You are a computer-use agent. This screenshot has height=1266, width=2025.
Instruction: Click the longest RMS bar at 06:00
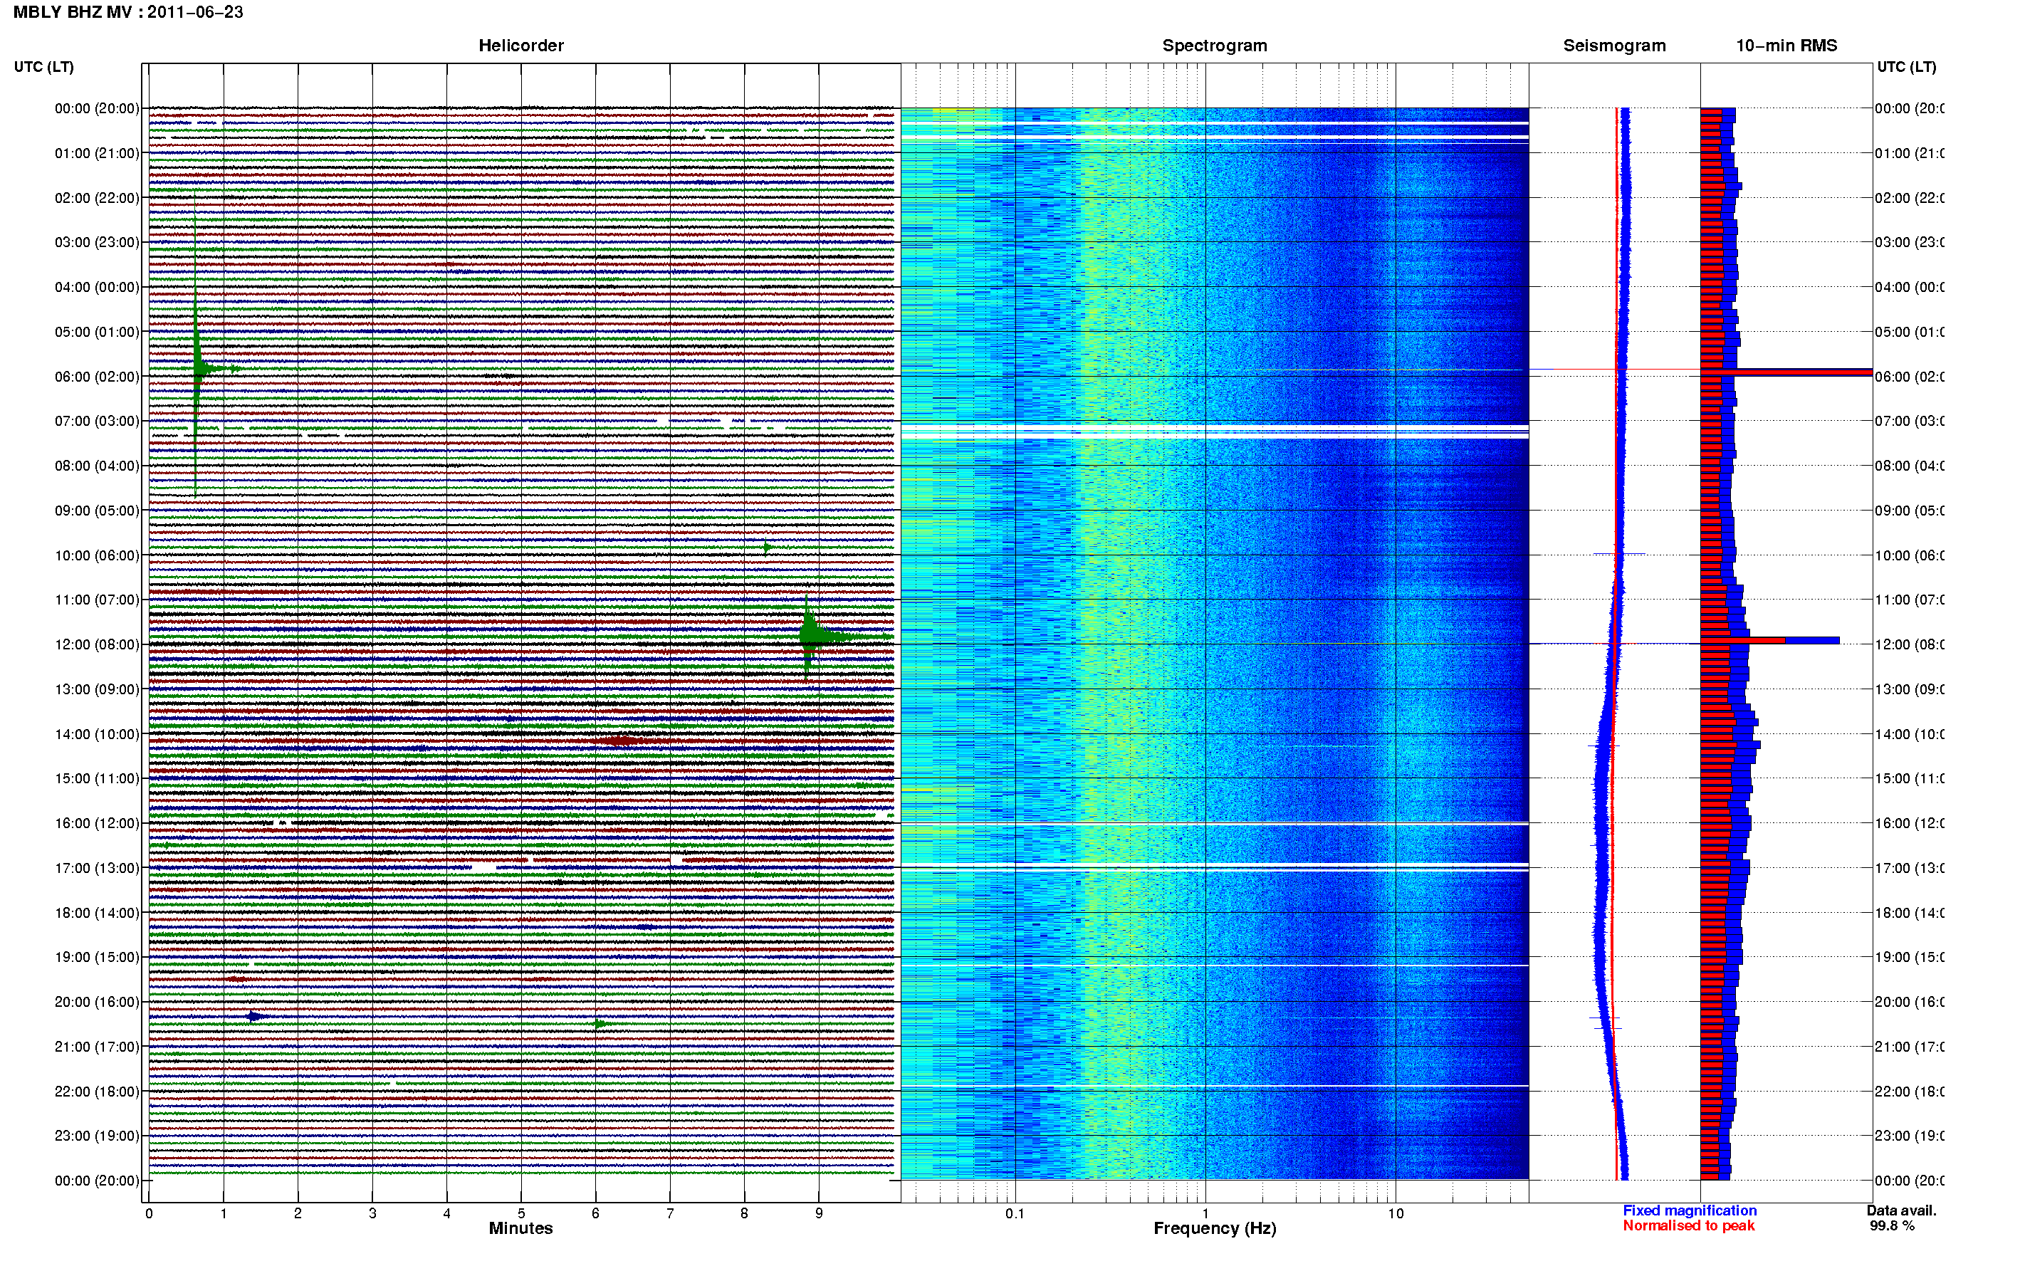coord(1786,372)
